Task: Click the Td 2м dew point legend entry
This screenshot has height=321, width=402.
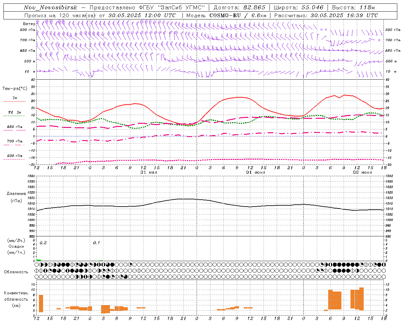Action: pyautogui.click(x=14, y=112)
